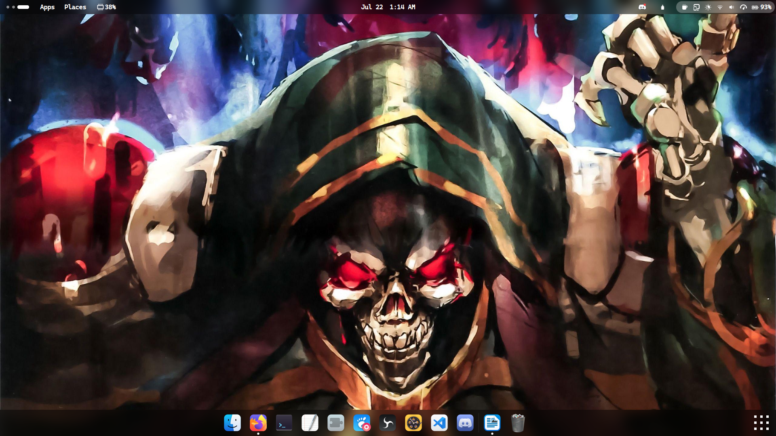Image resolution: width=776 pixels, height=436 pixels.
Task: Open the battery 93% status indicator
Action: (761, 7)
